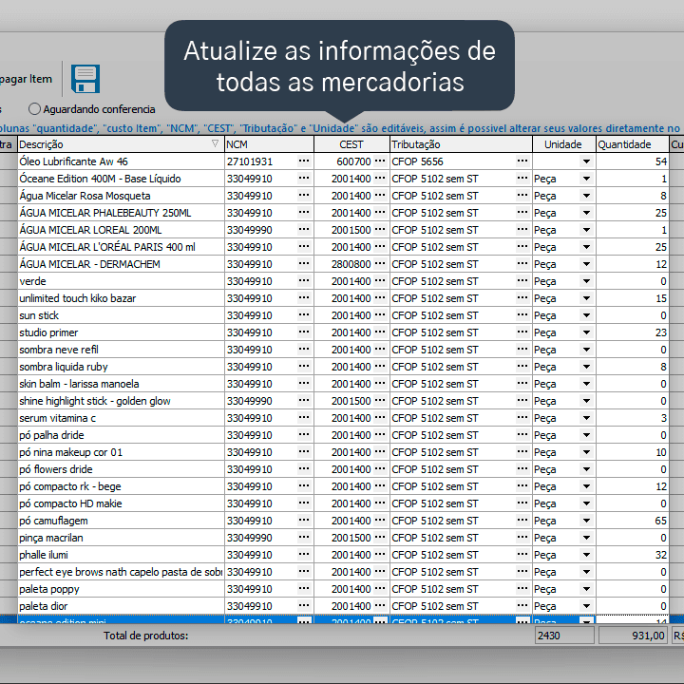Open CEST lookup for sombra liquida ruby
Image resolution: width=684 pixels, height=684 pixels.
pyautogui.click(x=380, y=367)
